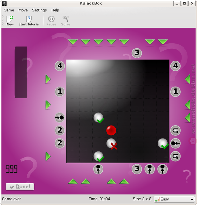Screen dimensions: 197x205
Task: Open the Help menu
Action: tap(55, 10)
